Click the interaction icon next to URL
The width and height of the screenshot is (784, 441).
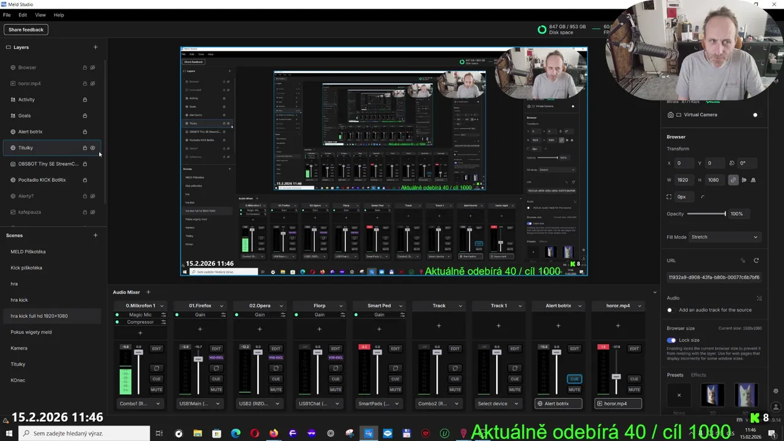(743, 260)
